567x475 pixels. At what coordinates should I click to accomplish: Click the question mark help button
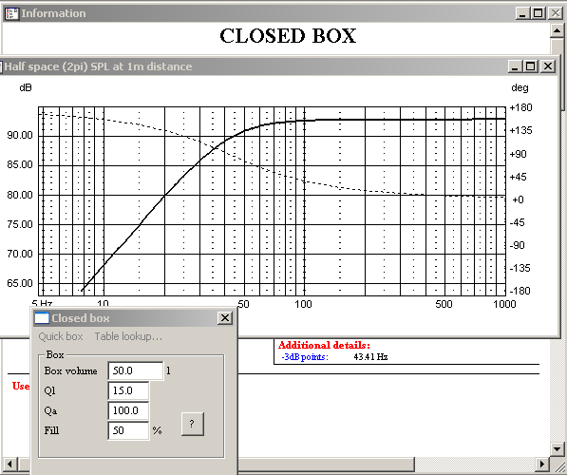[193, 424]
